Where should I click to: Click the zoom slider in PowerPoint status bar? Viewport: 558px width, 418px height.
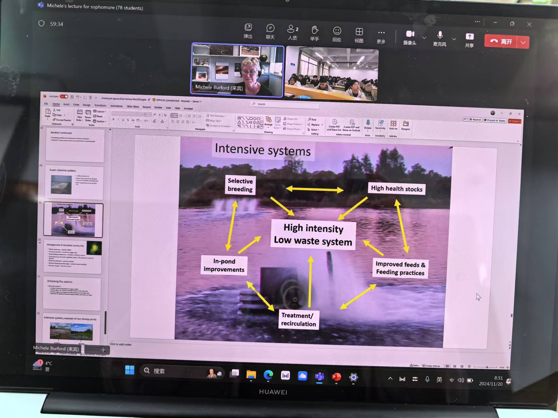(487, 367)
